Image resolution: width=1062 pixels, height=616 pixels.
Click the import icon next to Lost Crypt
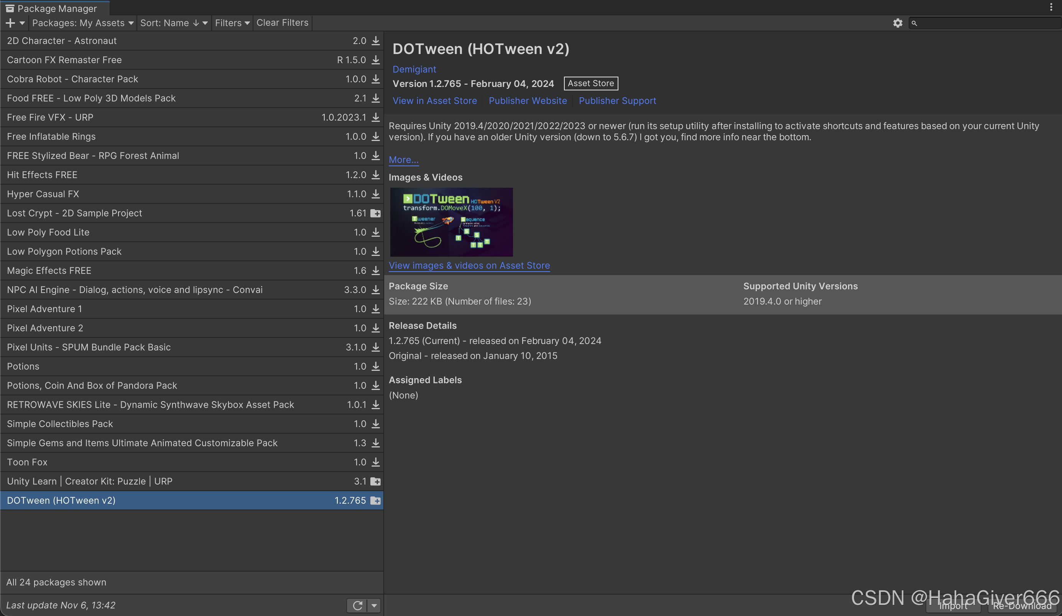click(375, 213)
